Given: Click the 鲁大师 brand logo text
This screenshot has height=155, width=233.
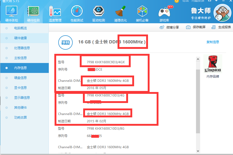Looking at the screenshot, I should pyautogui.click(x=201, y=11).
